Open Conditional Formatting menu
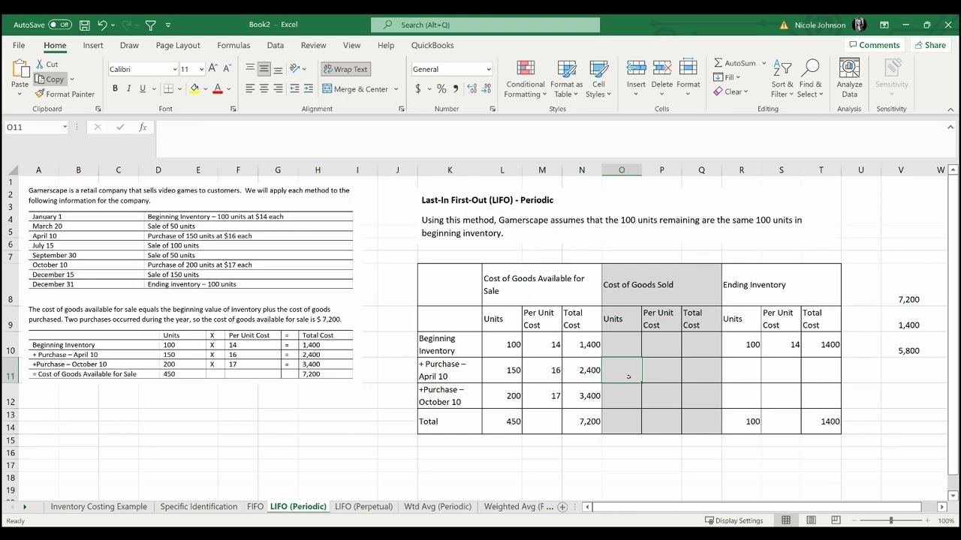The height and width of the screenshot is (540, 961). pyautogui.click(x=526, y=78)
